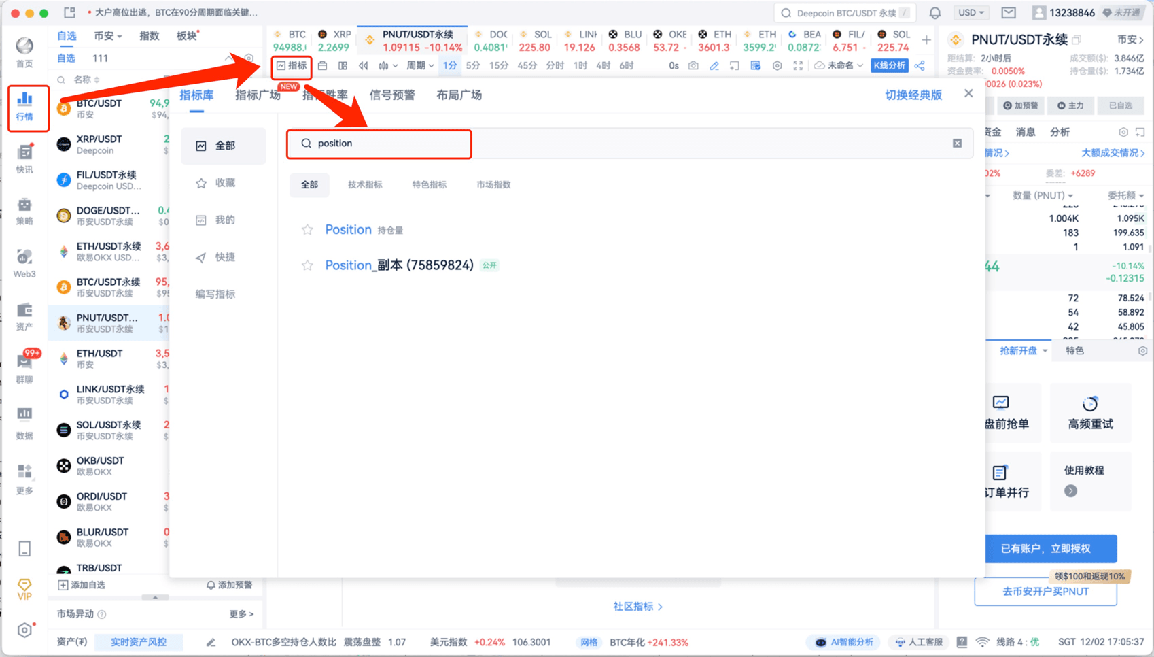Click the 人工客服 customer service icon
The height and width of the screenshot is (657, 1154).
(x=919, y=642)
